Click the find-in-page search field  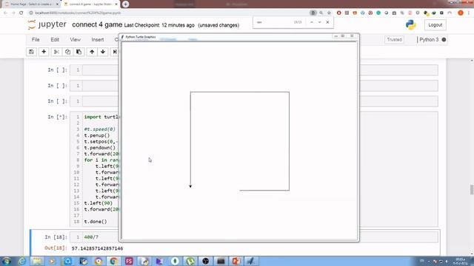point(273,22)
